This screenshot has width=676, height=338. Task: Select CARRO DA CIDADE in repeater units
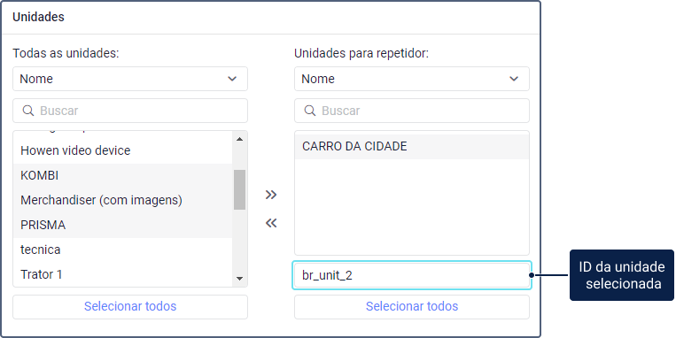click(412, 147)
